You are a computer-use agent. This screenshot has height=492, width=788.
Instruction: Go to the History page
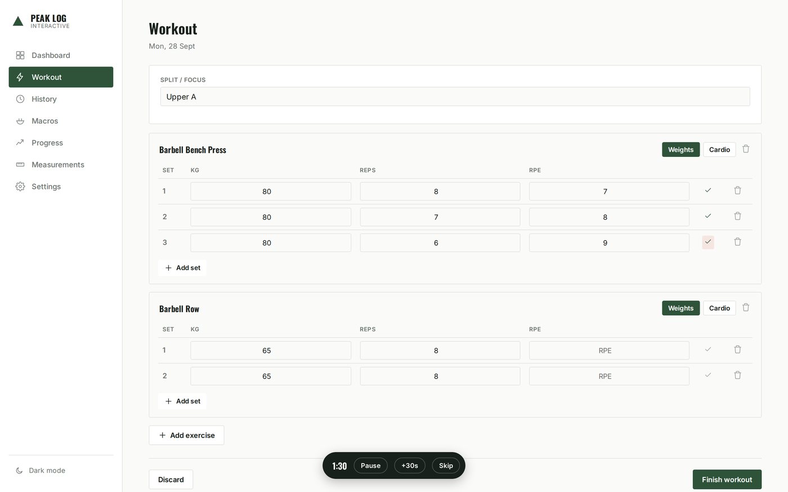(61, 99)
